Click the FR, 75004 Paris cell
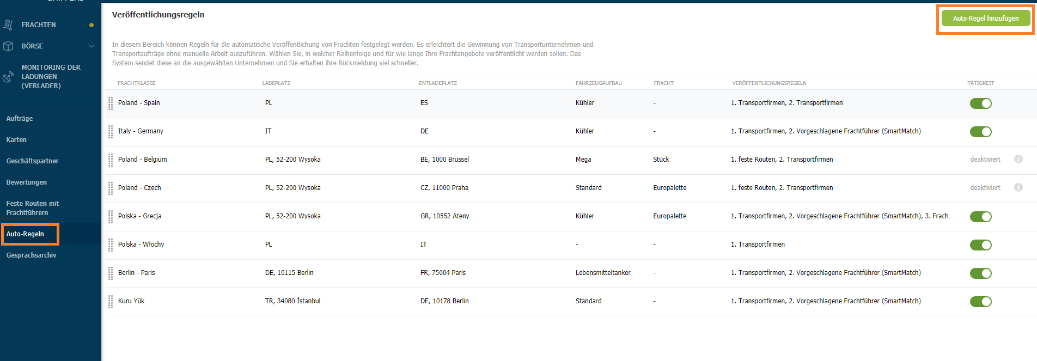The height and width of the screenshot is (361, 1037). [443, 273]
